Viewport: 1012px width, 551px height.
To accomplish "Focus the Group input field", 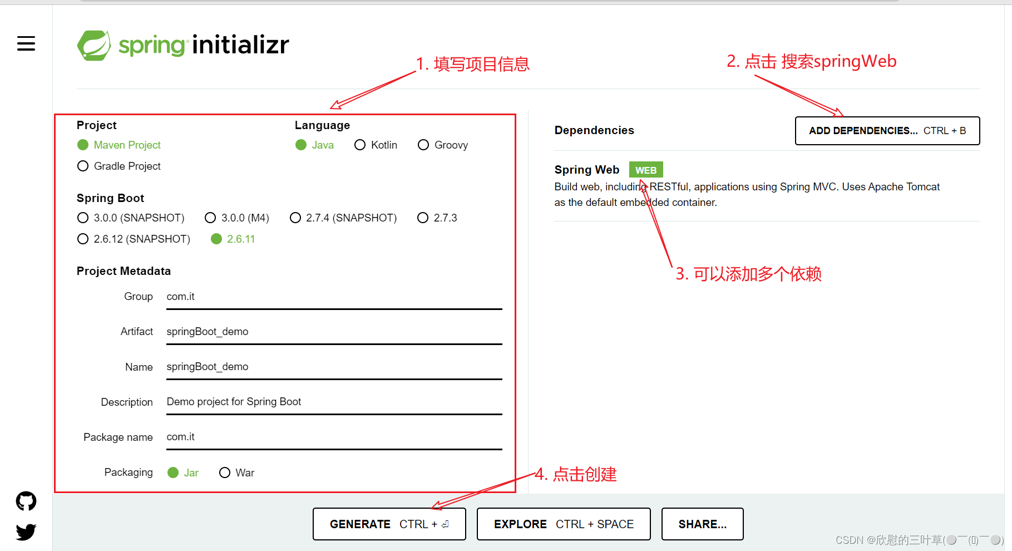I will coord(334,297).
